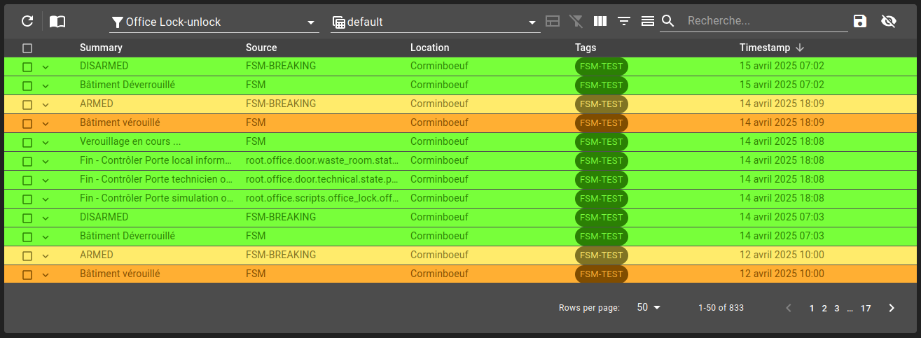921x338 pixels.
Task: Toggle the crossed-out eye visibility icon
Action: (889, 21)
